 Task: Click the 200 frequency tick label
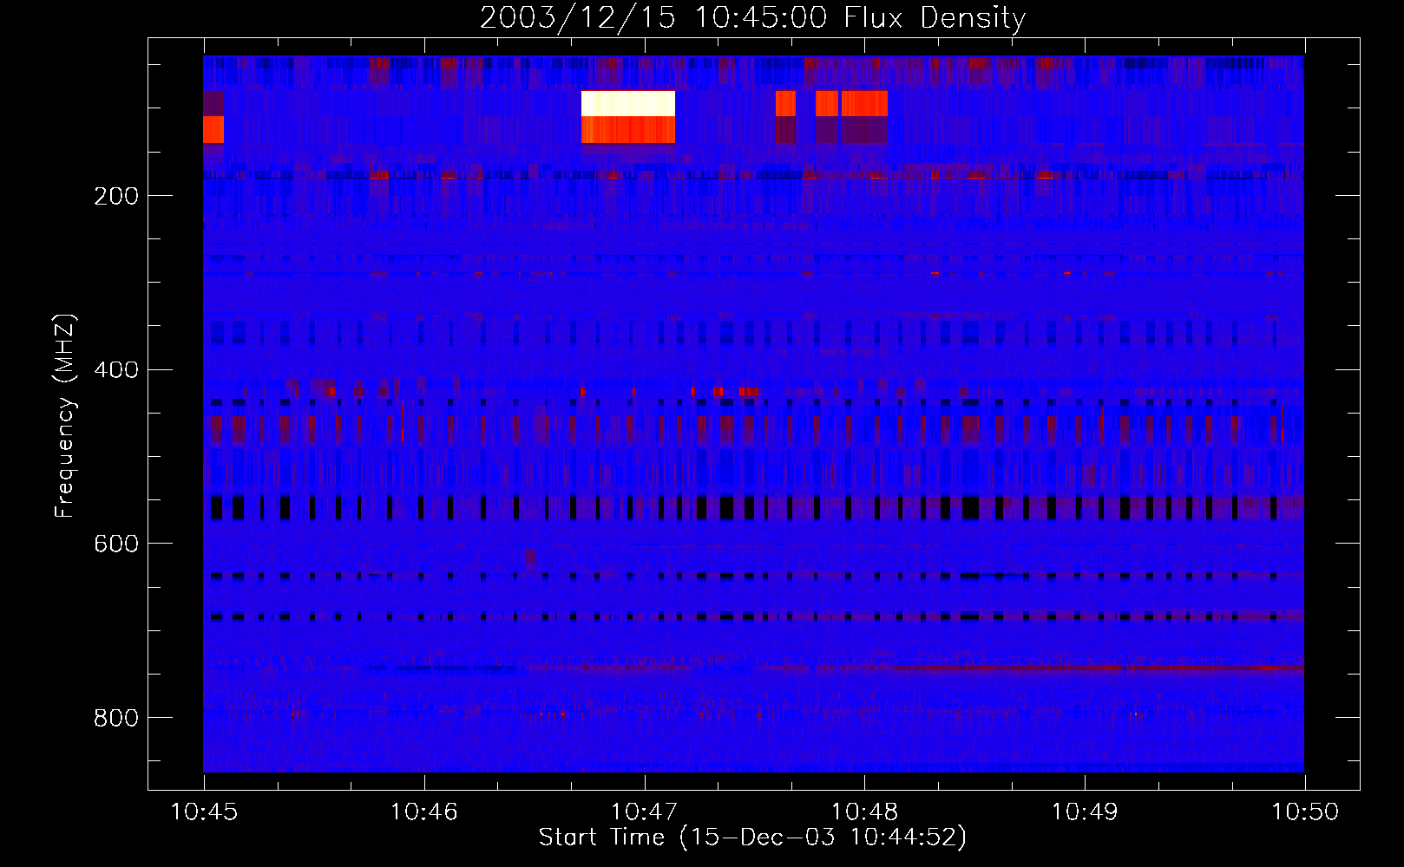pyautogui.click(x=115, y=196)
